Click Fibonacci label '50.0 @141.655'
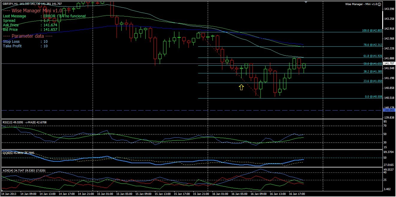 click(373, 64)
